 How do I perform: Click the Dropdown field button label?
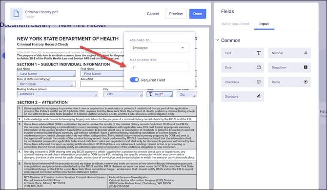click(279, 67)
